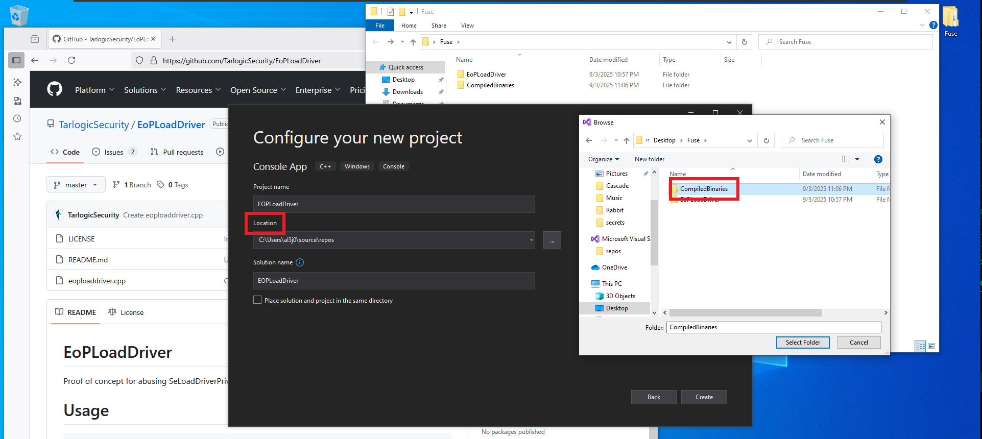Open the Organize dropdown menu
The height and width of the screenshot is (439, 982).
click(x=603, y=159)
